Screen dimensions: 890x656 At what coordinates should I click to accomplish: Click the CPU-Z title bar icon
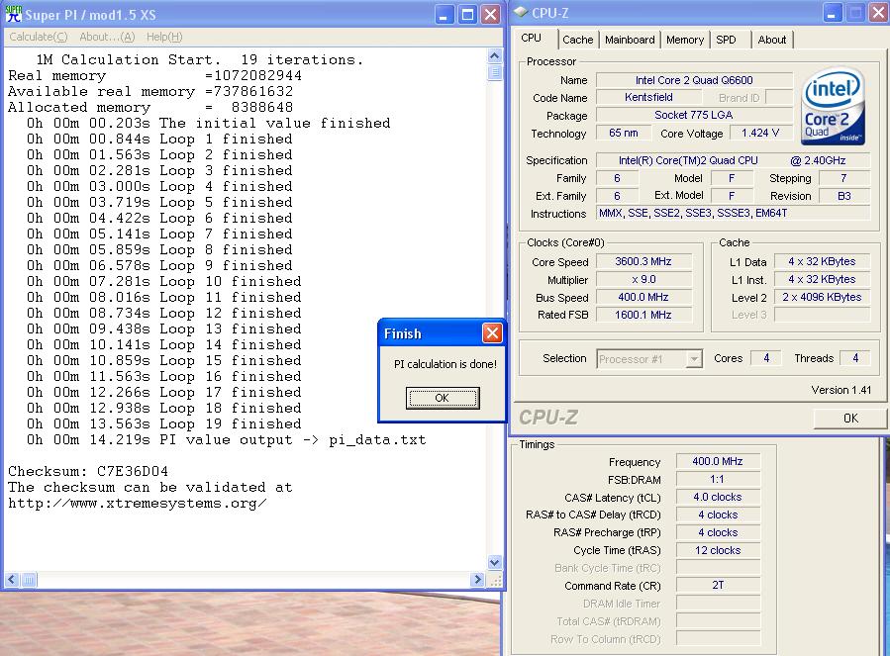coord(520,13)
